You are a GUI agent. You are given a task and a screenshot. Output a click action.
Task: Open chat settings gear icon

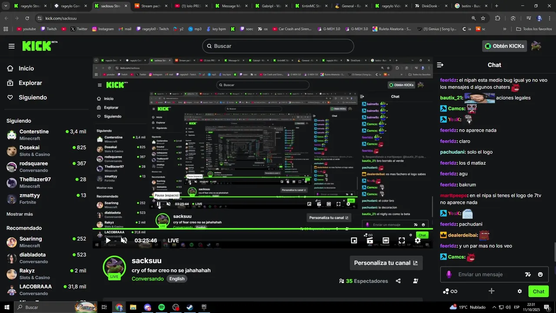click(x=520, y=291)
